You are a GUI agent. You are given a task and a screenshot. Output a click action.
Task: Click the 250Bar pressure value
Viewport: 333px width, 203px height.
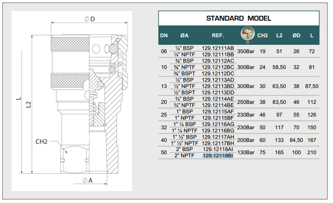click(246, 102)
